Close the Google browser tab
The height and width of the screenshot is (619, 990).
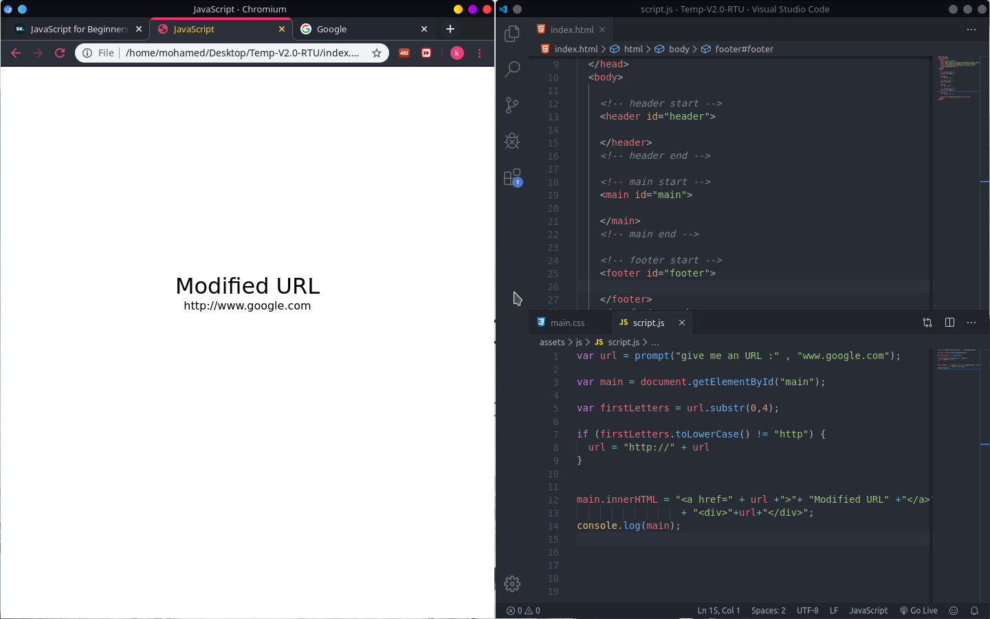click(424, 29)
